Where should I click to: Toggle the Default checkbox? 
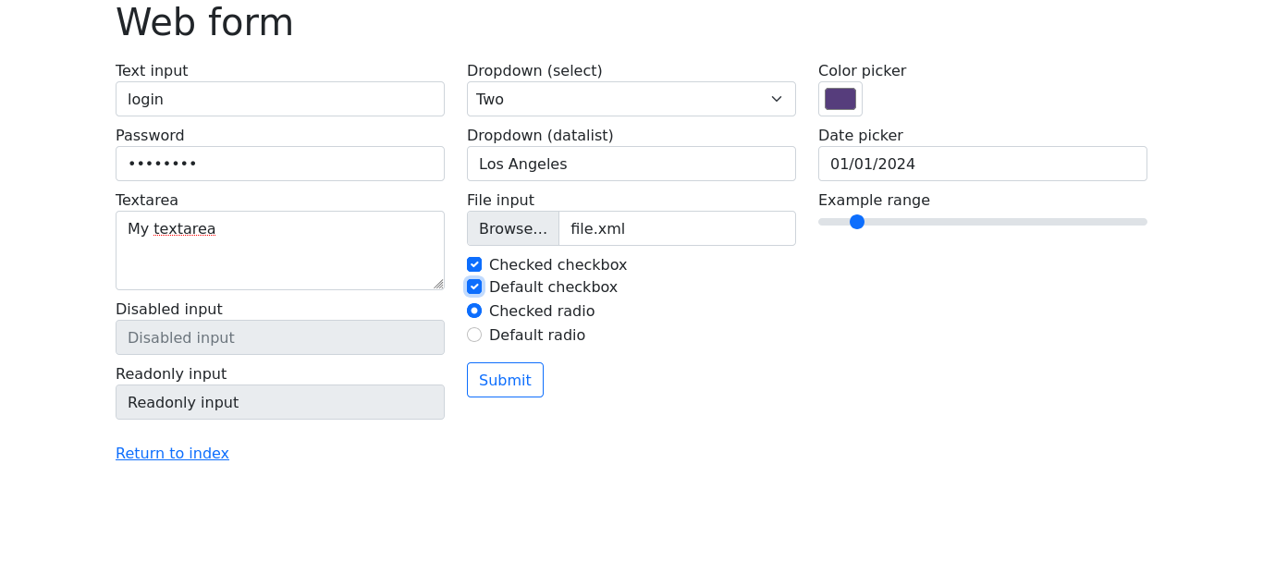[474, 287]
